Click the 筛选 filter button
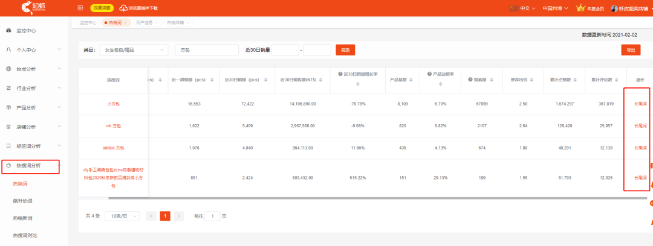This screenshot has height=246, width=653. (x=345, y=50)
